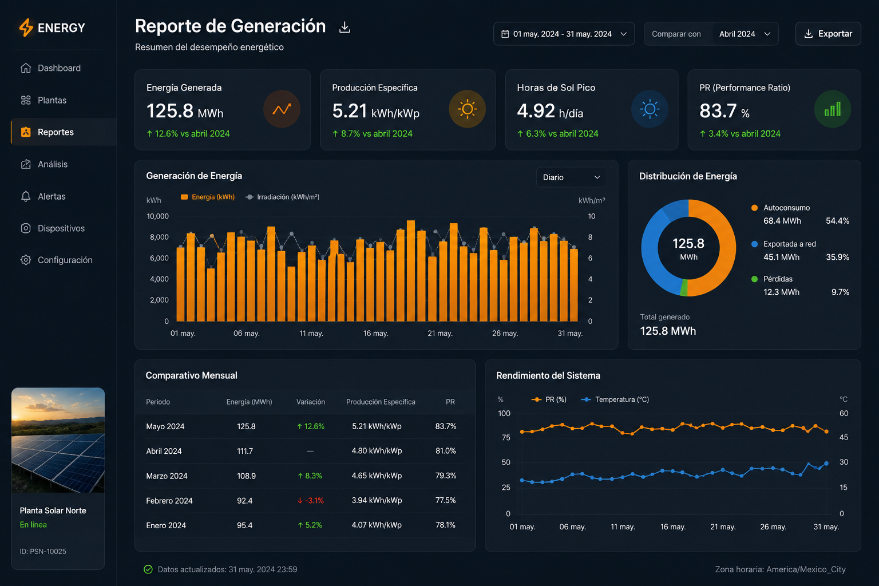This screenshot has width=879, height=586.
Task: Click the 83.7 % performance ratio value
Action: [724, 111]
